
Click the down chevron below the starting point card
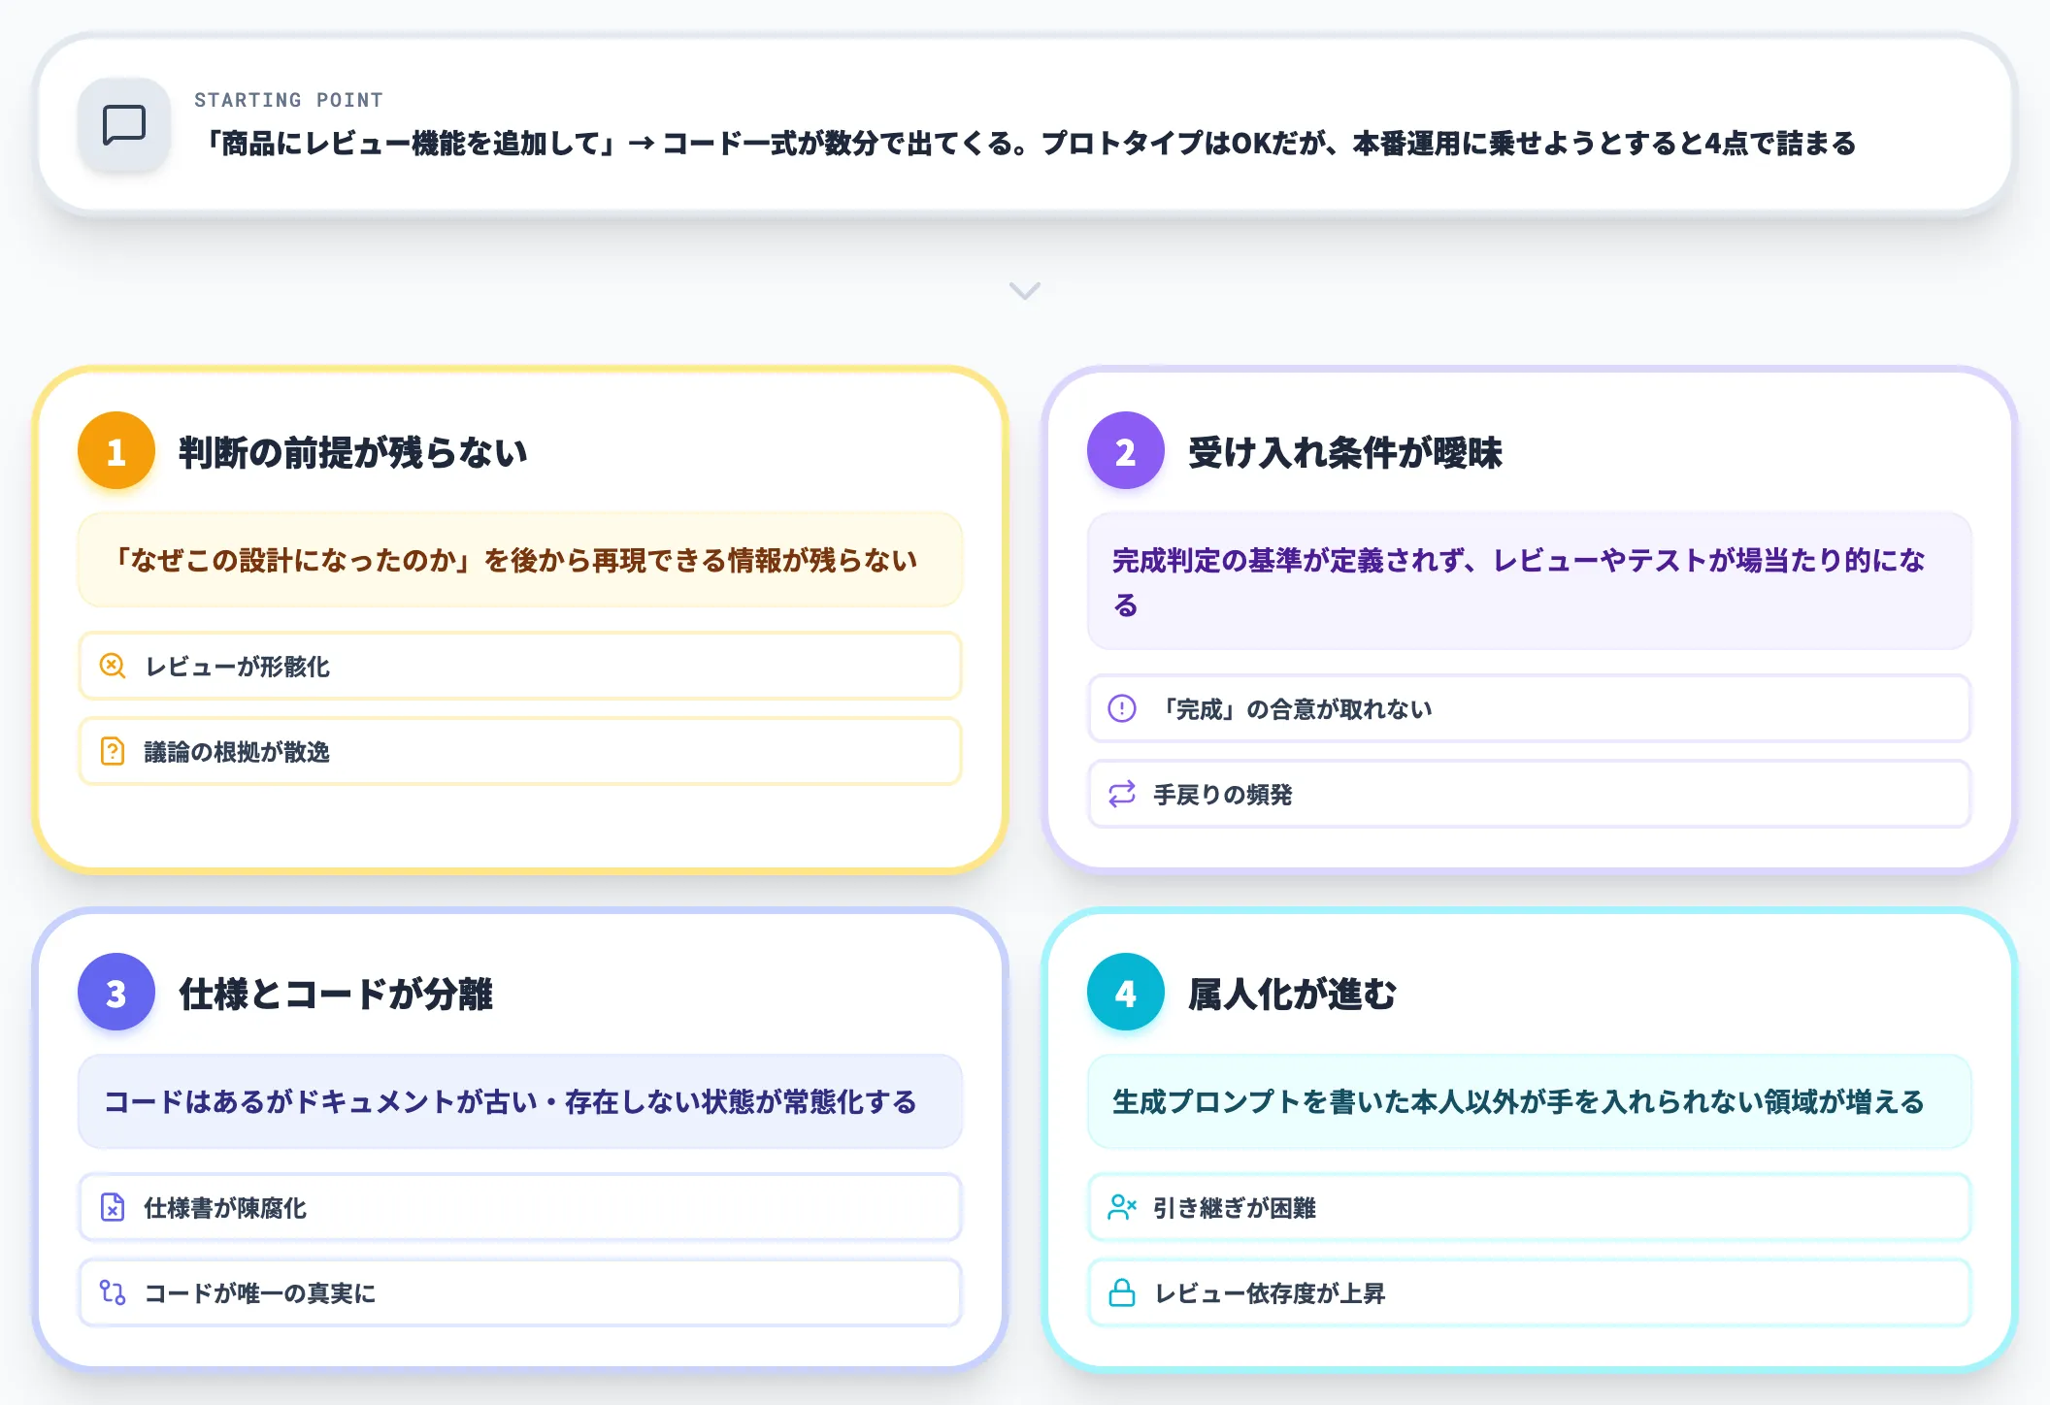[x=1025, y=291]
